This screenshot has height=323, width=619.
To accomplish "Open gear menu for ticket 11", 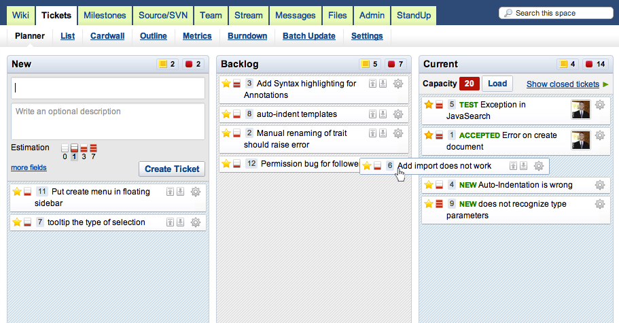I will coord(196,192).
